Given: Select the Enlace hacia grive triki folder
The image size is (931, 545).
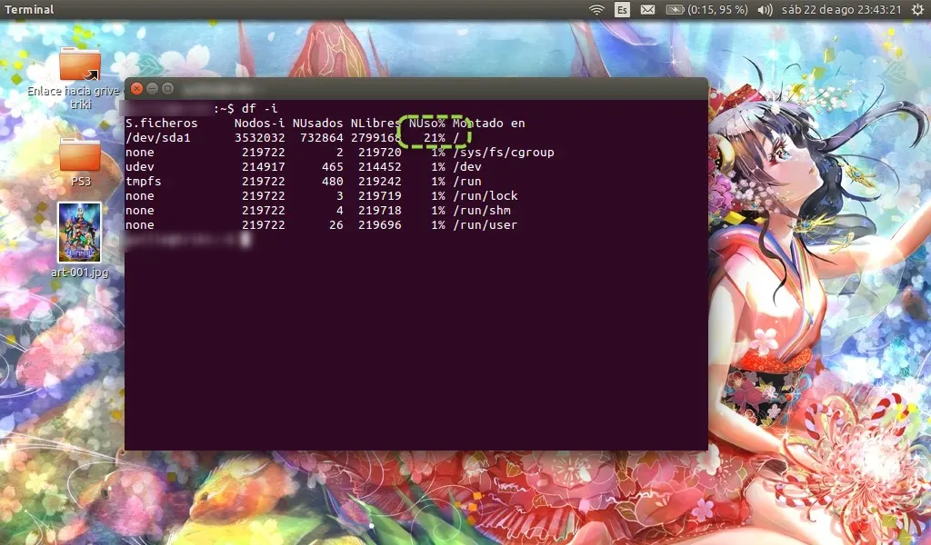Looking at the screenshot, I should (x=80, y=64).
